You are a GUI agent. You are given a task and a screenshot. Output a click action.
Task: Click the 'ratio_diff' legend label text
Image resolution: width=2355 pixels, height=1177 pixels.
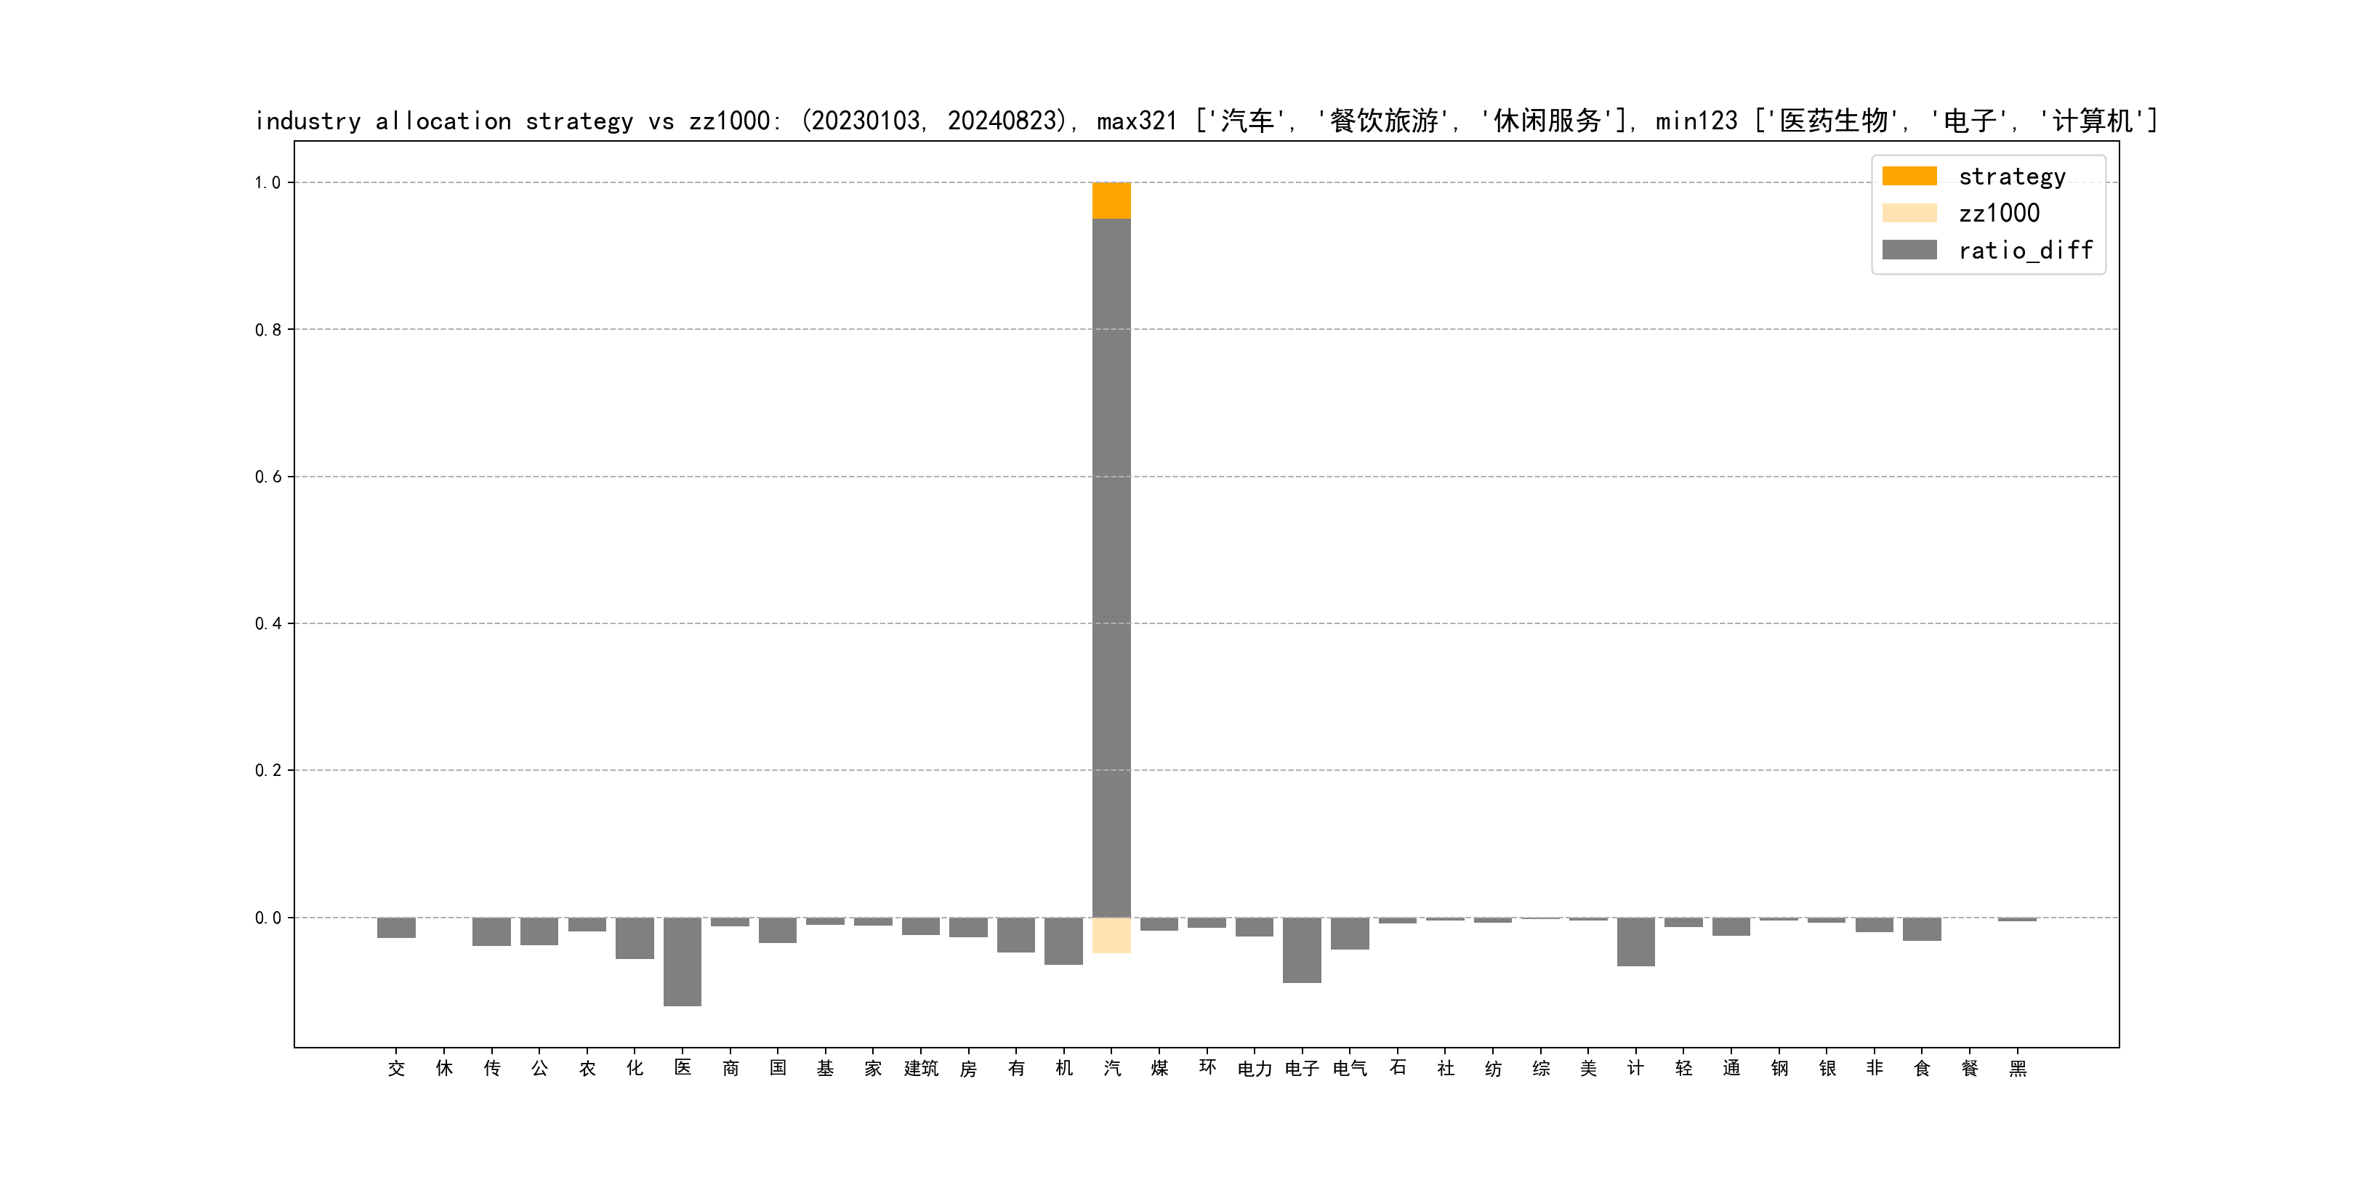[x=2025, y=251]
